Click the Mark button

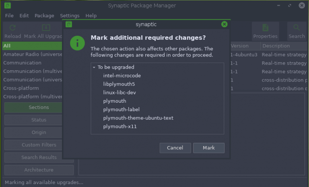coord(209,148)
